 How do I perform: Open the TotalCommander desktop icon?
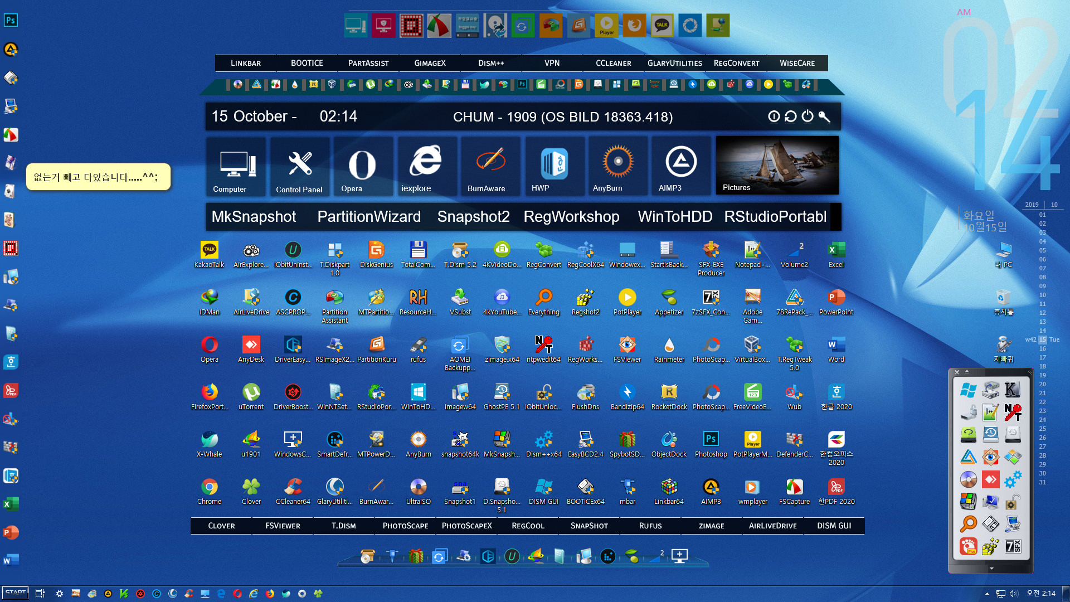(x=418, y=255)
